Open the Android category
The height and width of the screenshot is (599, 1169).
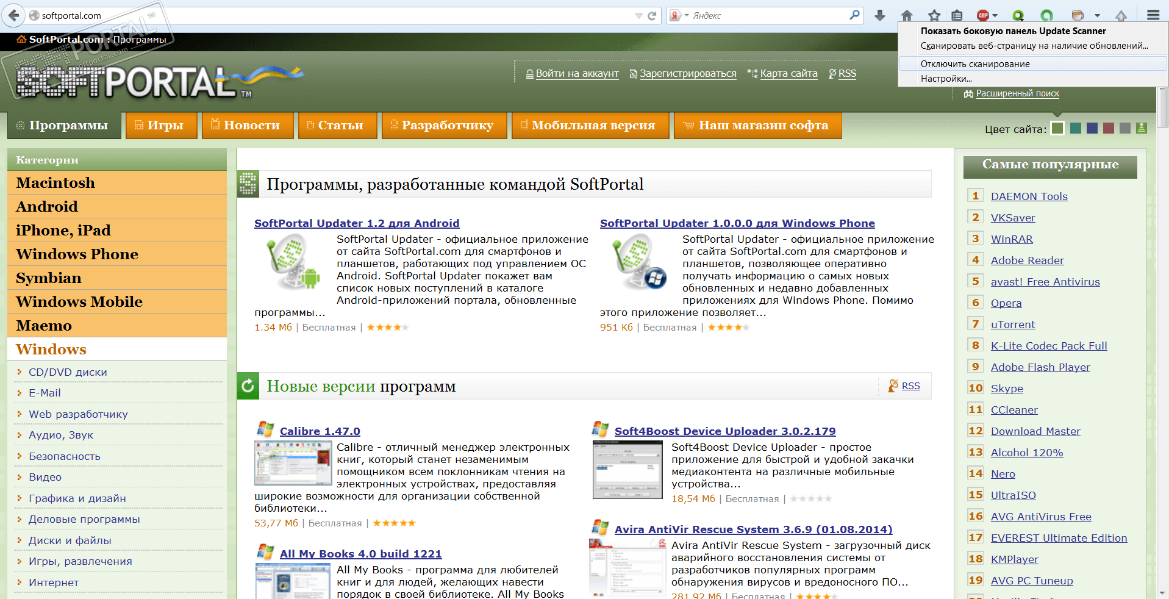point(117,207)
